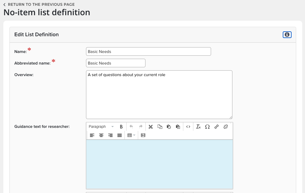Click the insert link icon
305x193 pixels.
tap(217, 127)
